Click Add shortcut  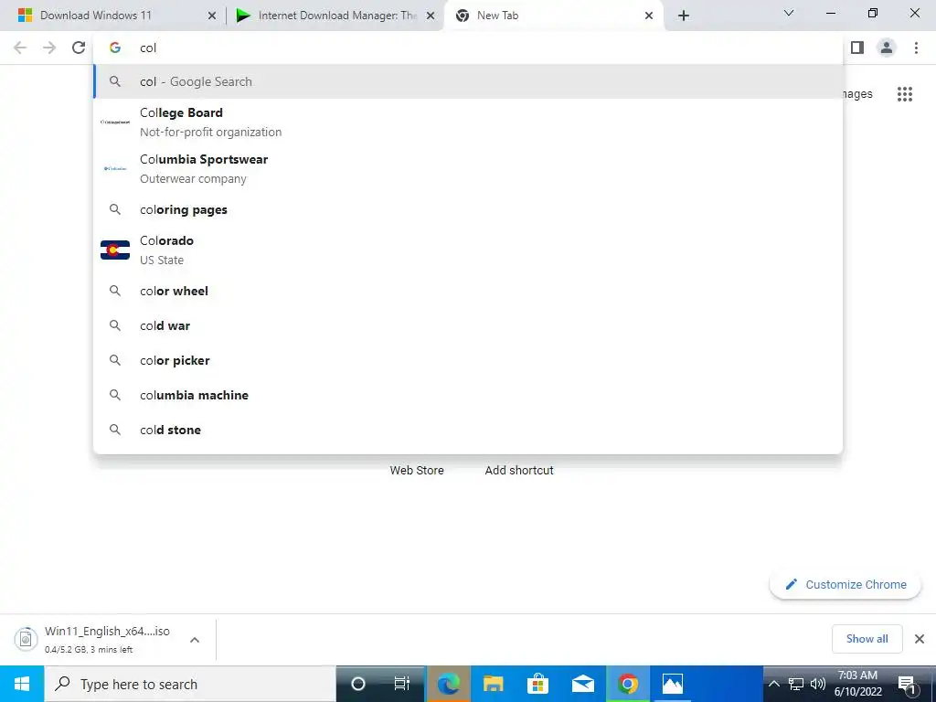point(519,471)
